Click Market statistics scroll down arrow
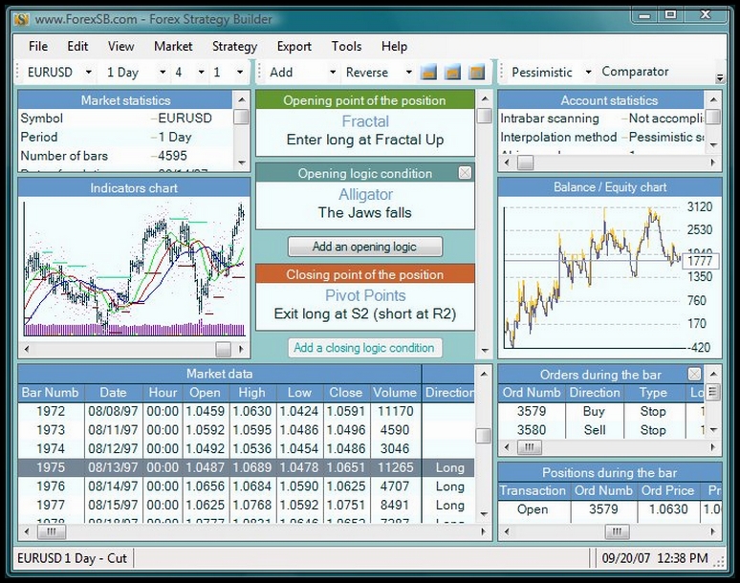The width and height of the screenshot is (740, 583). 242,162
